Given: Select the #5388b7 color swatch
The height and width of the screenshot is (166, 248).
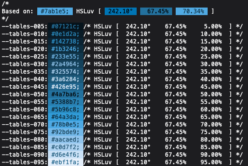Looking at the screenshot, I should pyautogui.click(x=66, y=102).
